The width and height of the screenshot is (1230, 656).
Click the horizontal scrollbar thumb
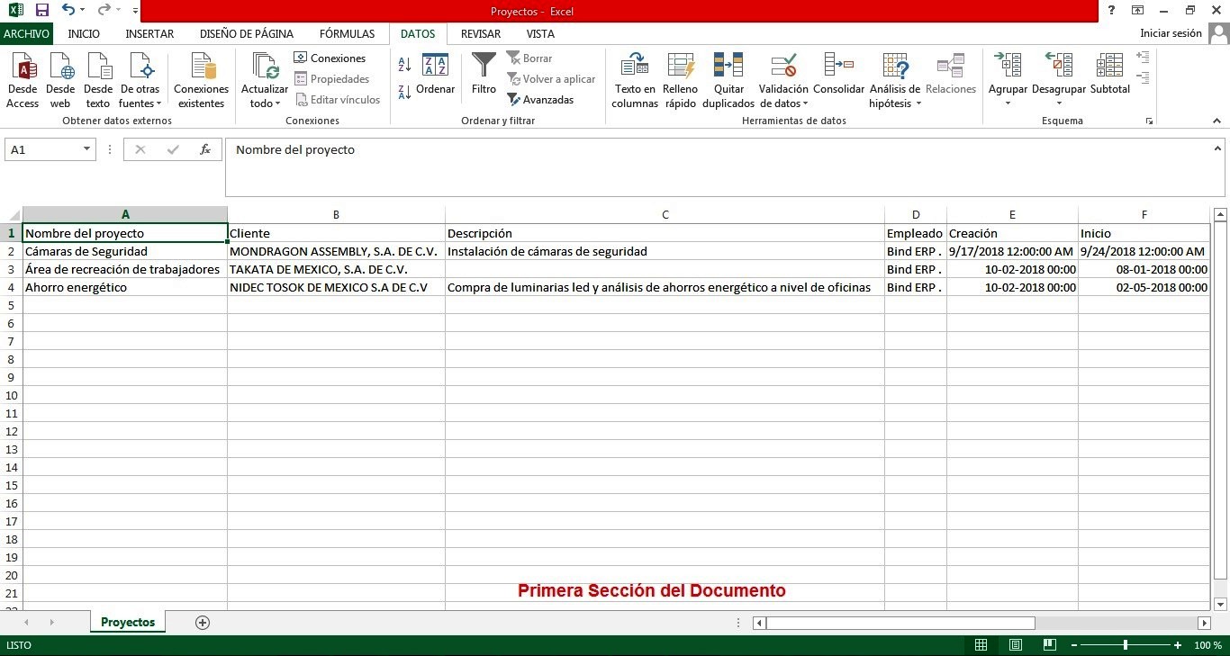click(900, 623)
